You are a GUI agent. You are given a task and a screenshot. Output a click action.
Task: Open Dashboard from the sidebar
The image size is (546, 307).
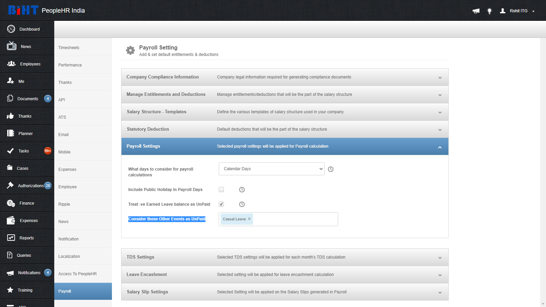[27, 29]
